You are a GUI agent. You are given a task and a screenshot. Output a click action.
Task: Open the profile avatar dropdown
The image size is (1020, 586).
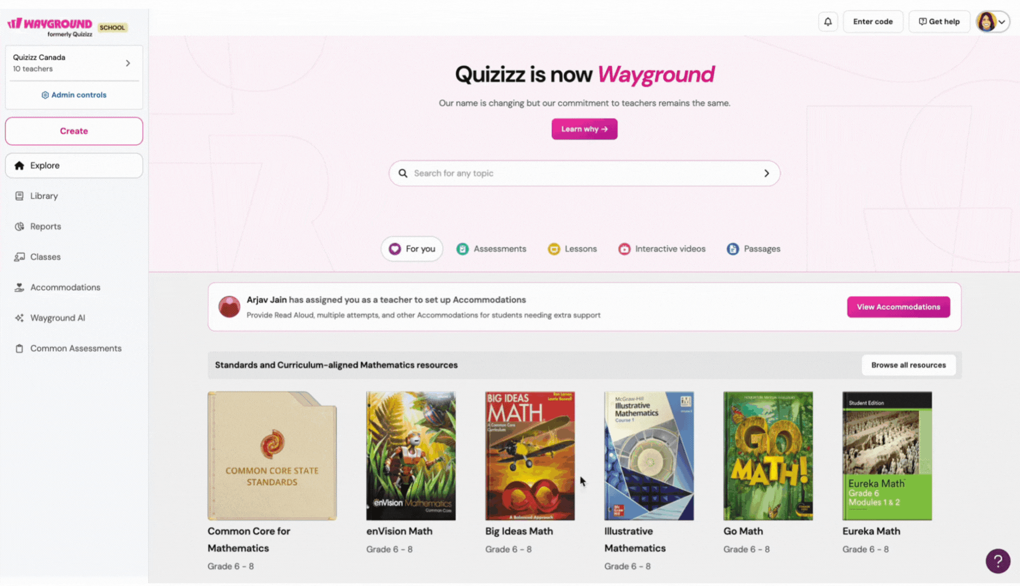(992, 22)
